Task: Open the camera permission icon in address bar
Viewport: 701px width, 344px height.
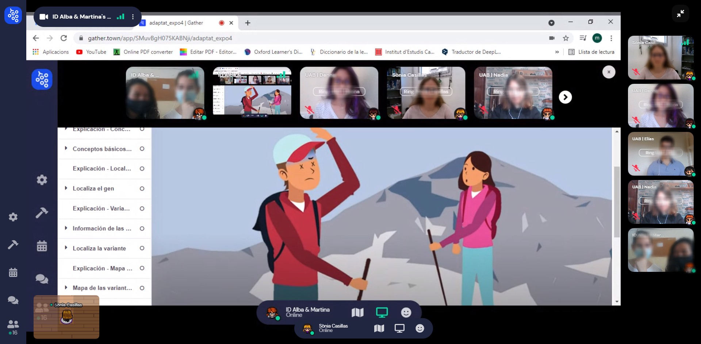Action: tap(552, 38)
